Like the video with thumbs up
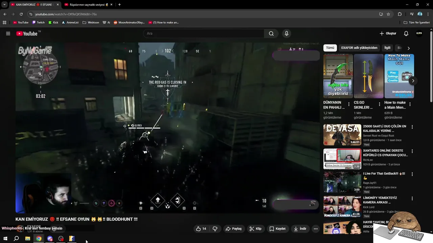The width and height of the screenshot is (433, 243). pyautogui.click(x=201, y=228)
